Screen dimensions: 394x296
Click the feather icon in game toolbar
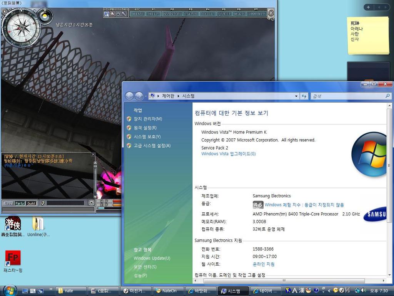pyautogui.click(x=112, y=14)
